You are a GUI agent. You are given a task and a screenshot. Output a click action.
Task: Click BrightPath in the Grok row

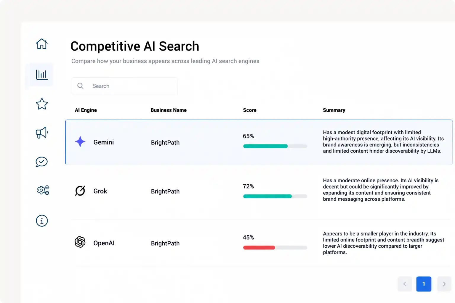click(165, 191)
